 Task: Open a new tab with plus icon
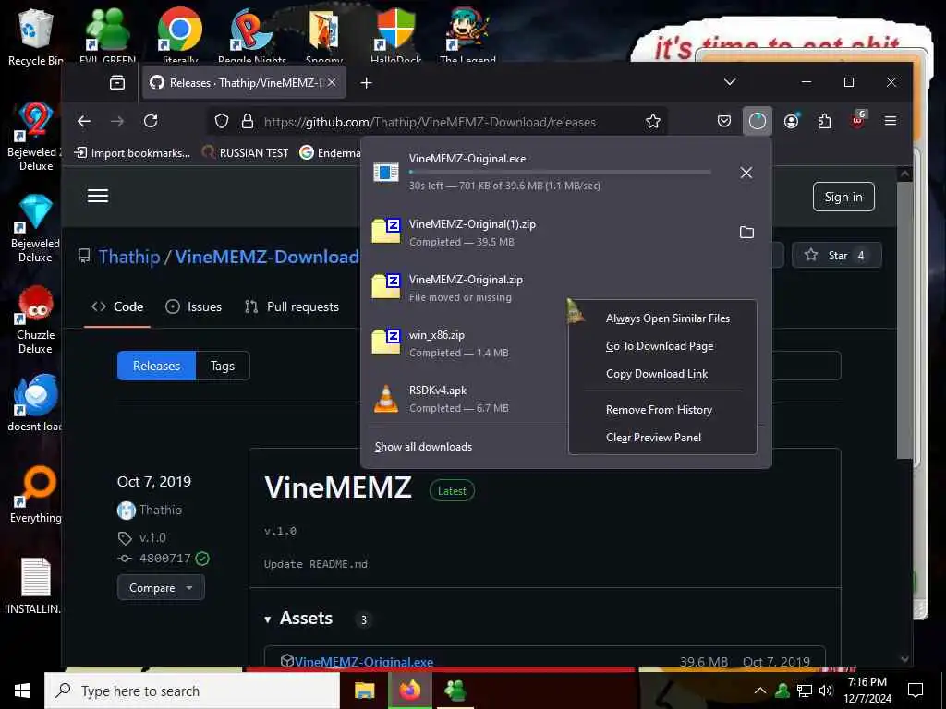tap(366, 82)
